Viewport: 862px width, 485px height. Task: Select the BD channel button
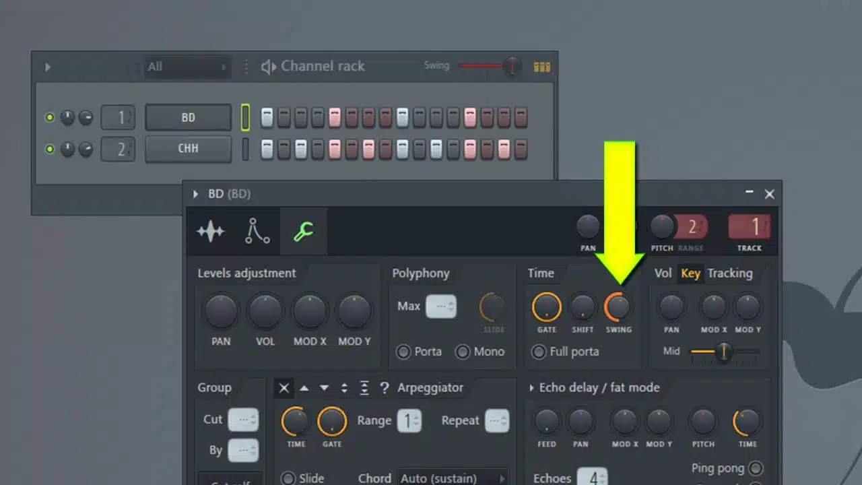pos(188,118)
